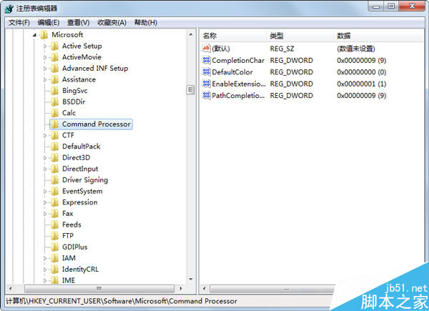Viewport: 429px width, 311px height.
Task: Collapse the Microsoft tree node
Action: click(35, 35)
